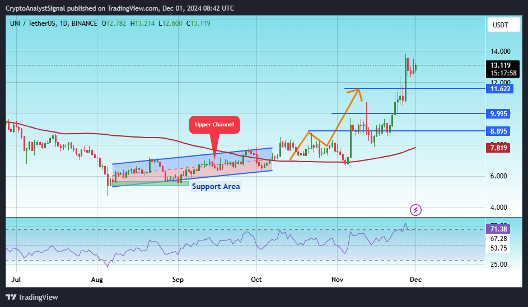Screen dimensions: 528x307
Task: Click the 71.38 RSI value label
Action: 498,229
